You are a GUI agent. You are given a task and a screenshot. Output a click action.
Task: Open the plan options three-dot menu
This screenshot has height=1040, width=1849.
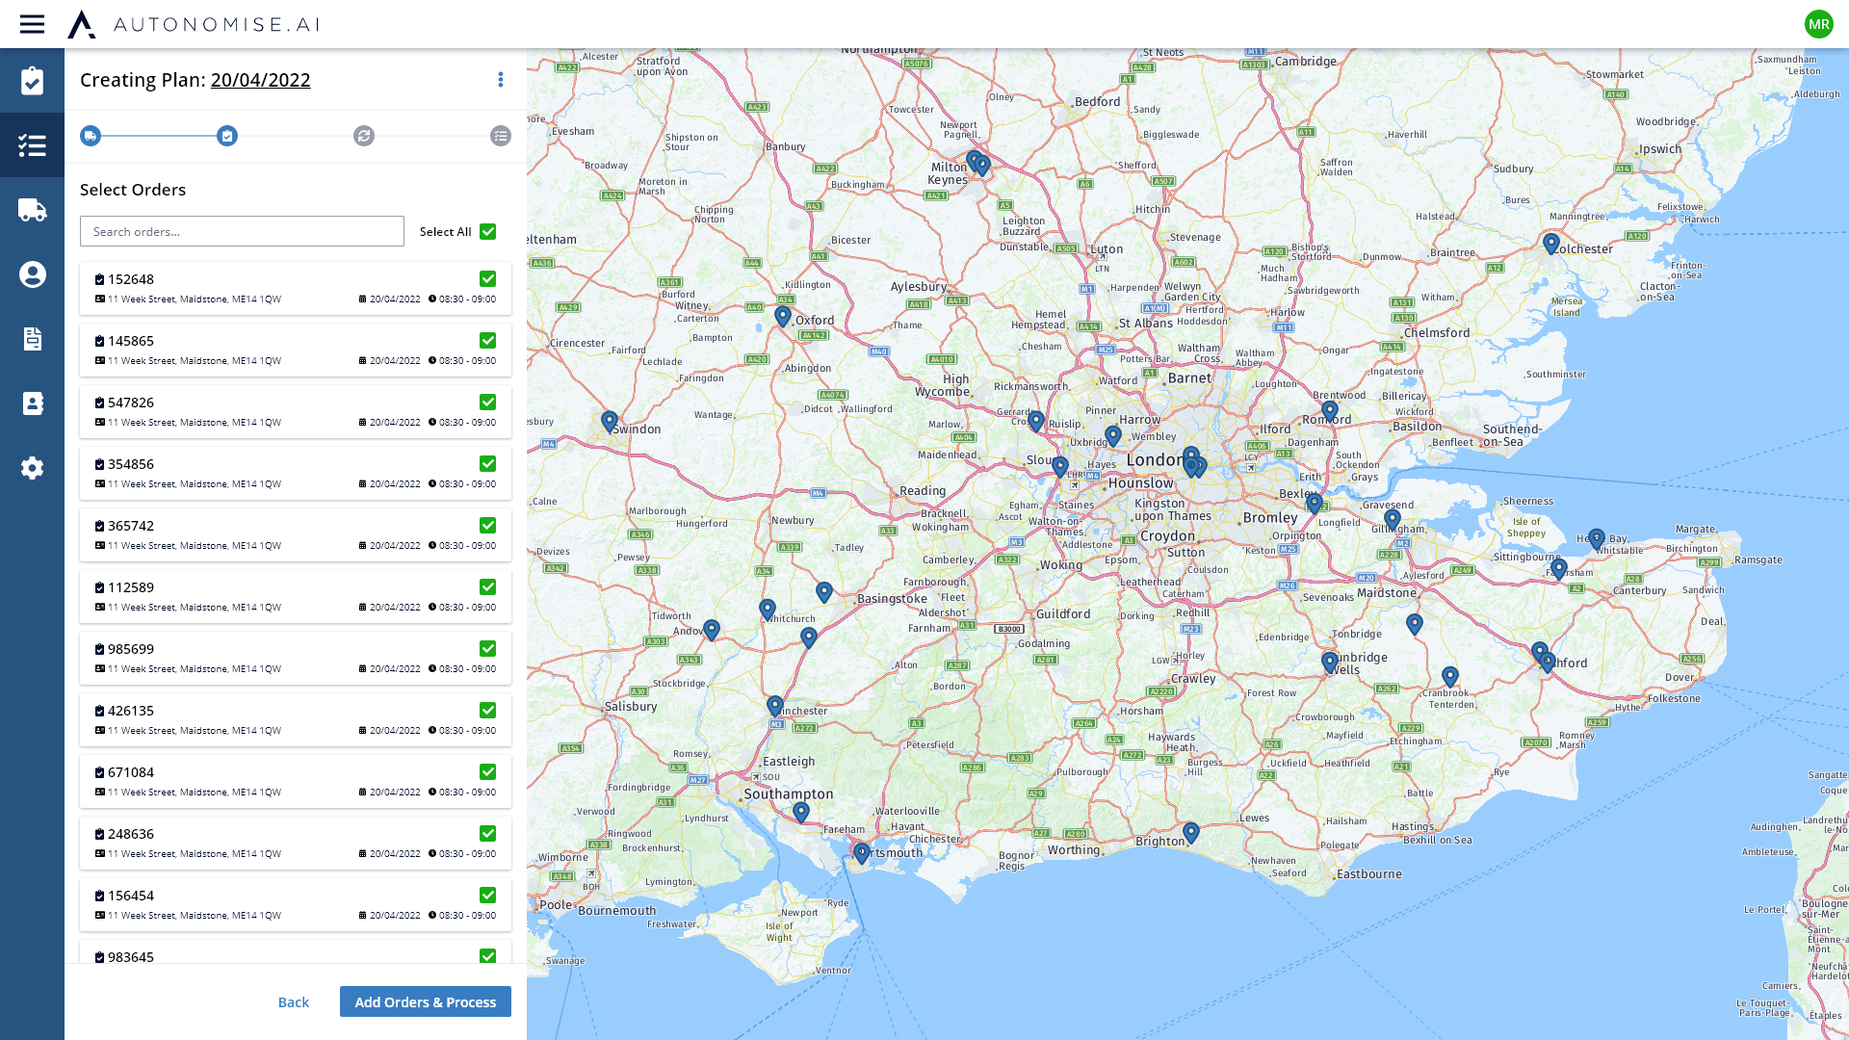pos(501,80)
